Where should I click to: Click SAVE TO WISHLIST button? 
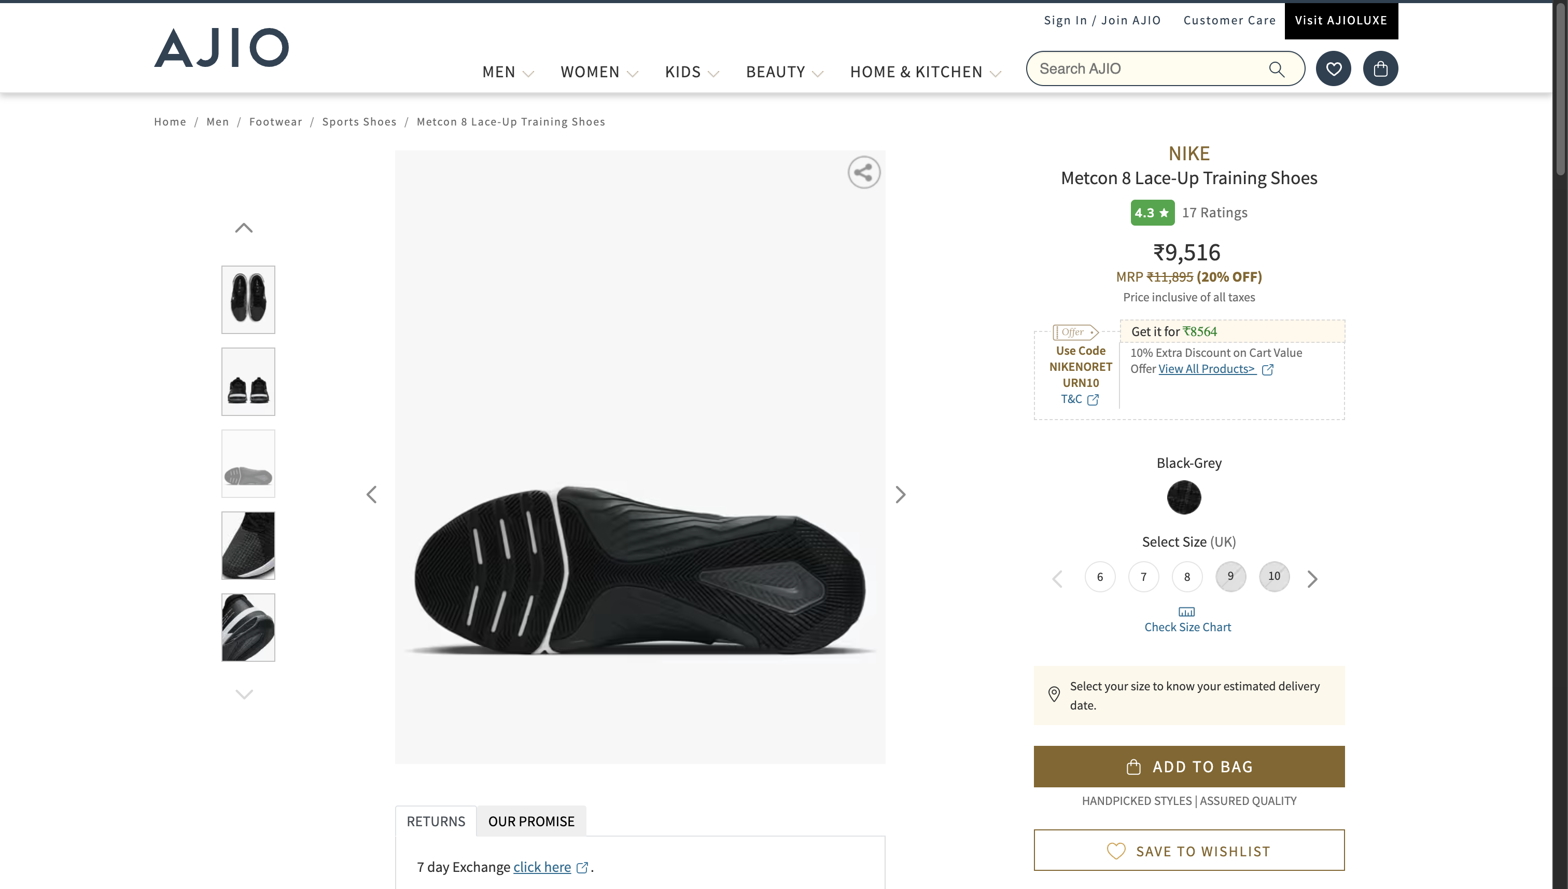1189,850
